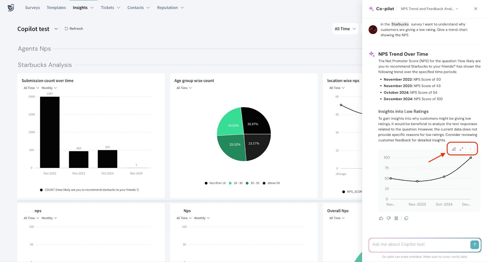Toggle the 'above 50' legend series
Screen dimensions: 487x262
click(271, 183)
